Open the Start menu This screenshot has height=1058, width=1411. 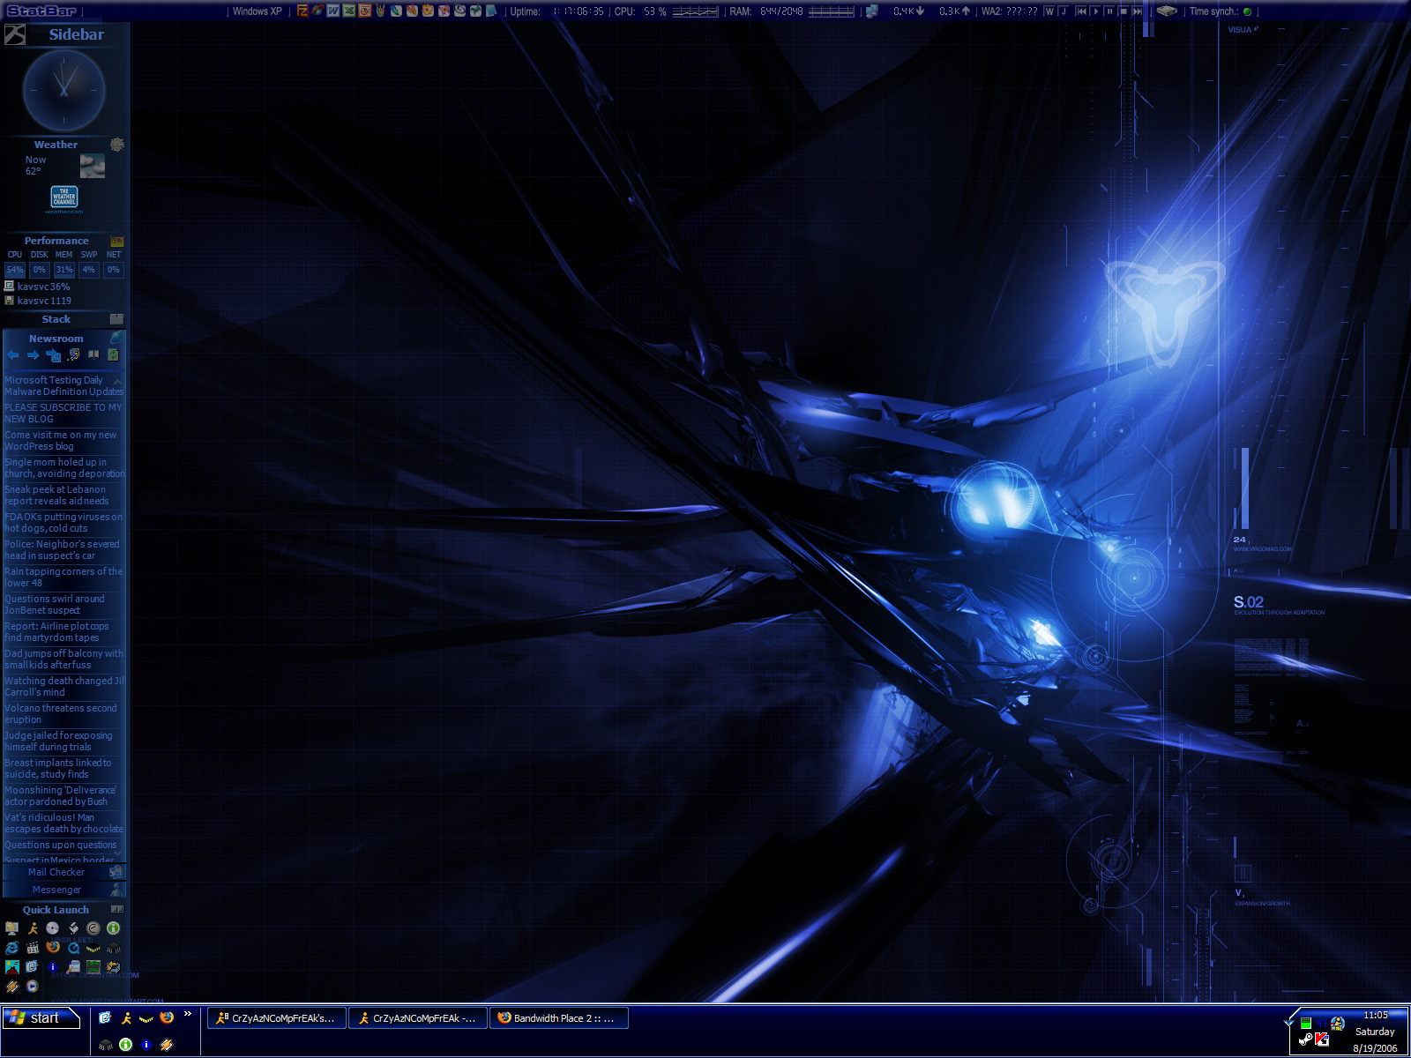(41, 1018)
